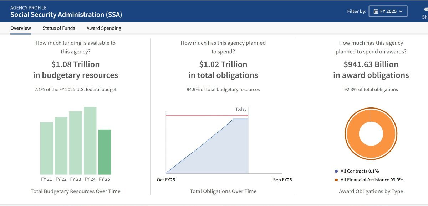
Task: Click the "Total Budgetary Resources Over Time" caption
Action: (76, 191)
